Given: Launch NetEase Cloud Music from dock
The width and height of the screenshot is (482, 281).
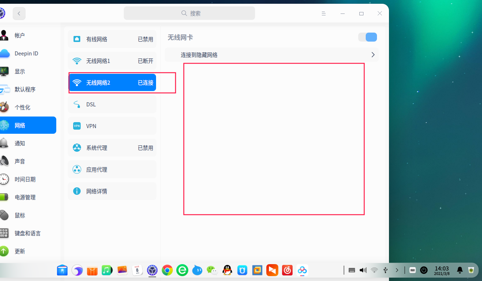Looking at the screenshot, I should pyautogui.click(x=287, y=270).
